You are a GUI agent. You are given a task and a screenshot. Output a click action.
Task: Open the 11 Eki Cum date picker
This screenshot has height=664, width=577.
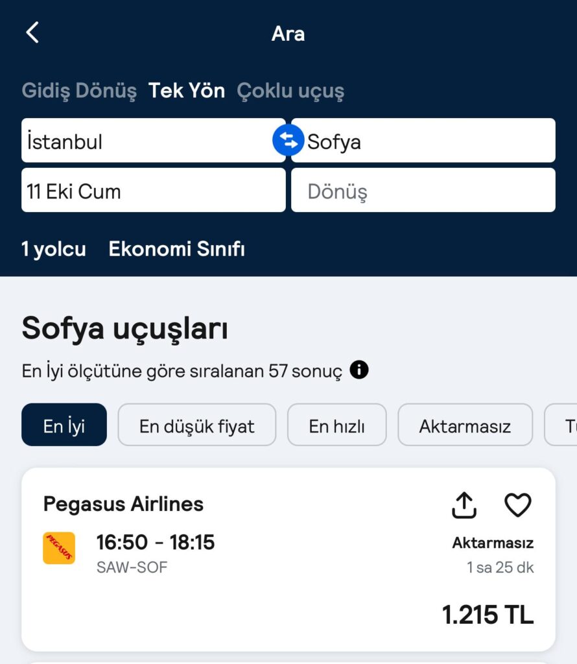point(153,190)
